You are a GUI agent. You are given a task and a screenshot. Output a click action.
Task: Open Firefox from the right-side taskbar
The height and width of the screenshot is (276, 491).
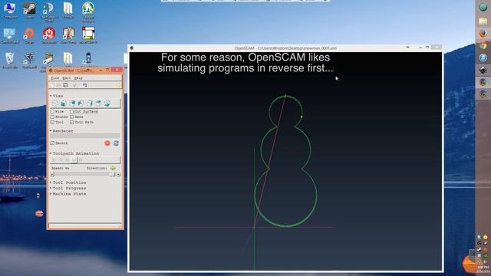coord(483,33)
